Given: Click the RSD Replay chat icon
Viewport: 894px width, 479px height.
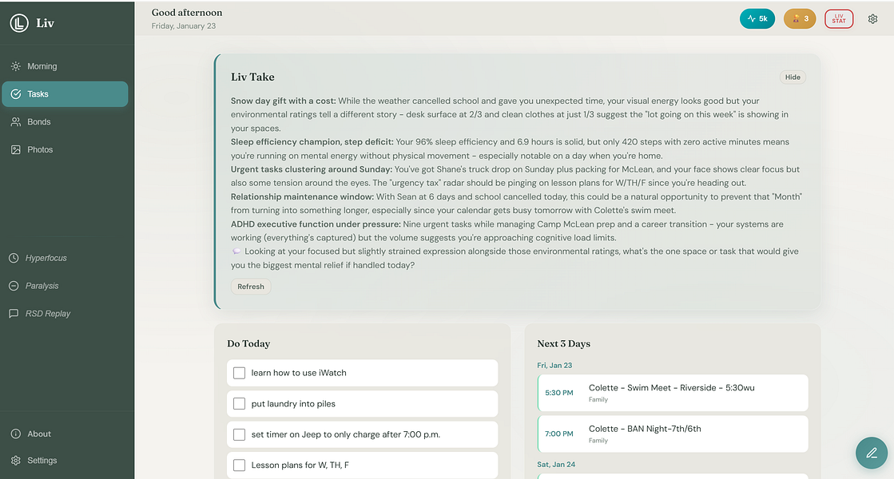Looking at the screenshot, I should click(x=14, y=313).
